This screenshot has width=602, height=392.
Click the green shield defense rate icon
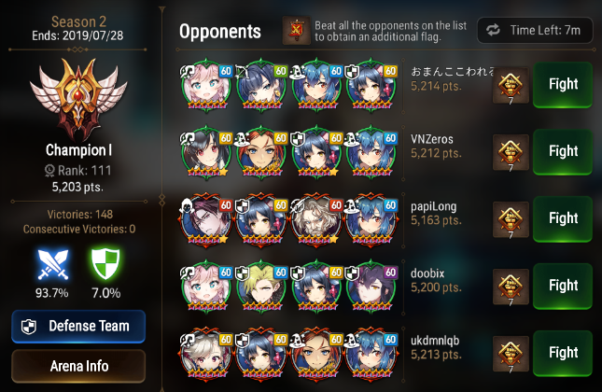[x=105, y=264]
